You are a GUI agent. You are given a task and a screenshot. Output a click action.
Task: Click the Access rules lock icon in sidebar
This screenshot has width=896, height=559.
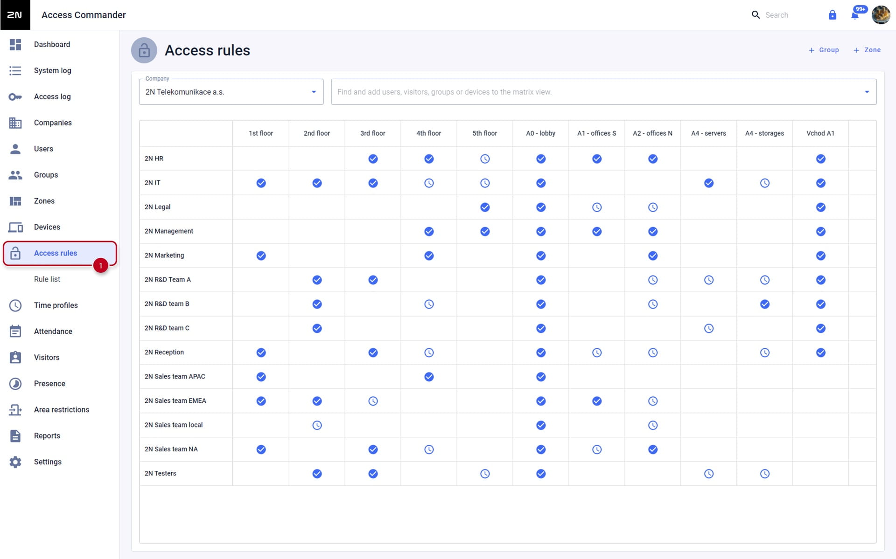pyautogui.click(x=15, y=253)
